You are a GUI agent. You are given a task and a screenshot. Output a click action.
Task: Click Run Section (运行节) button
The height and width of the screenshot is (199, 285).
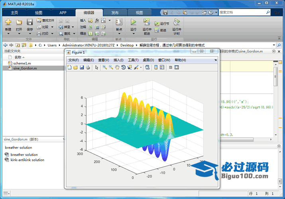pyautogui.click(x=162, y=23)
